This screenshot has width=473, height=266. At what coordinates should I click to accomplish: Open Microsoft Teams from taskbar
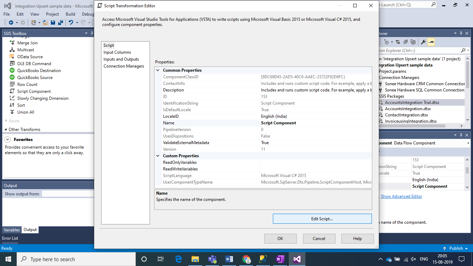(x=212, y=259)
